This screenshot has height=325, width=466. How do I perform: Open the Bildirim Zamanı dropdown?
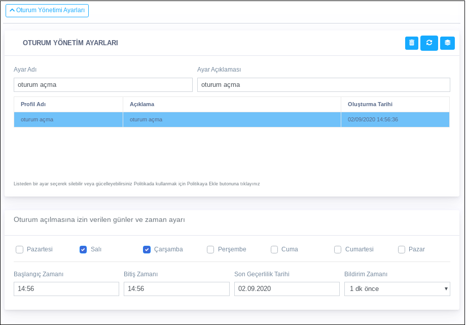coord(397,289)
